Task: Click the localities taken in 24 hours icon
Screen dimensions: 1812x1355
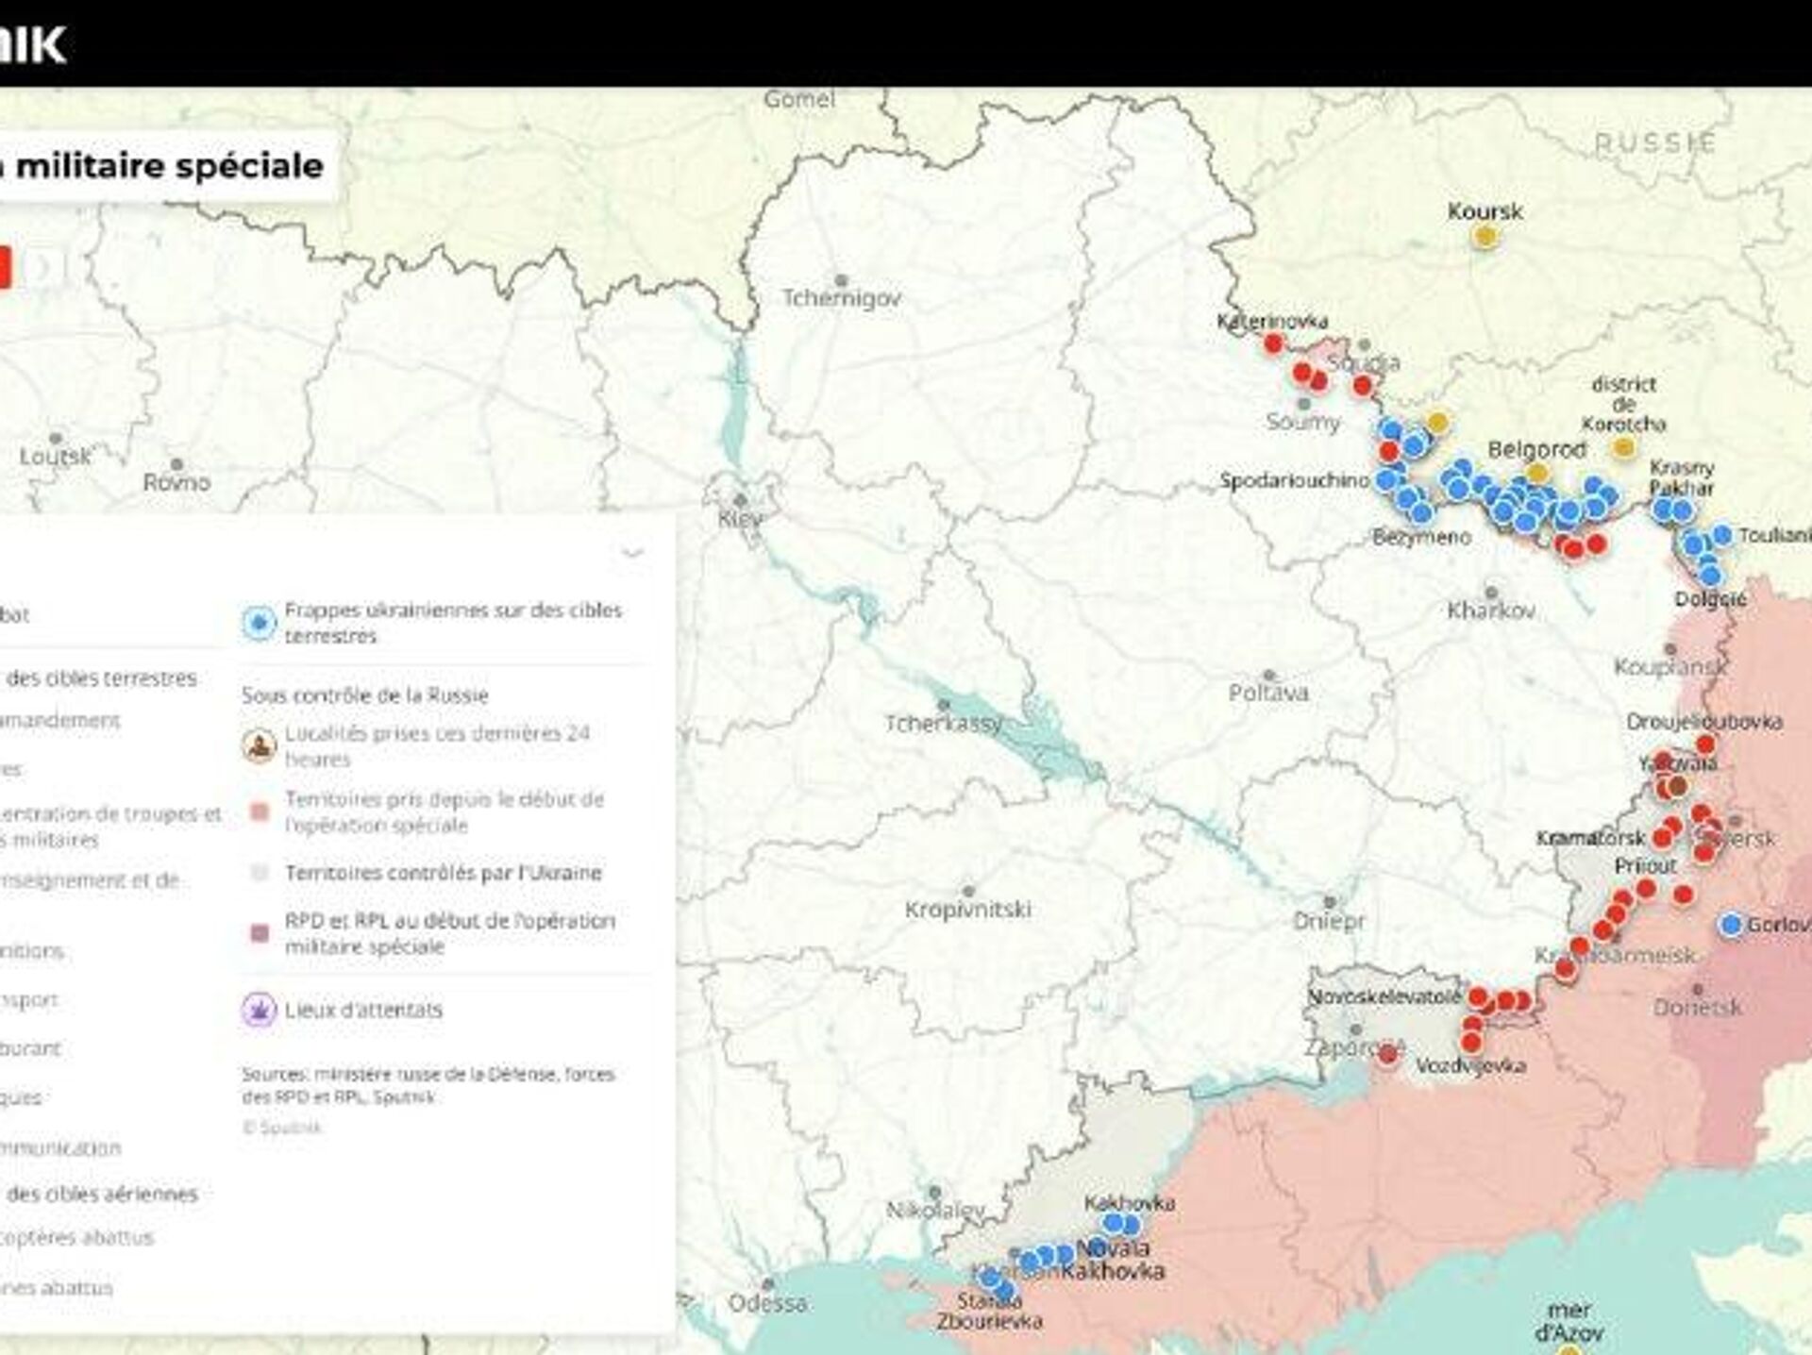Action: pyautogui.click(x=259, y=746)
